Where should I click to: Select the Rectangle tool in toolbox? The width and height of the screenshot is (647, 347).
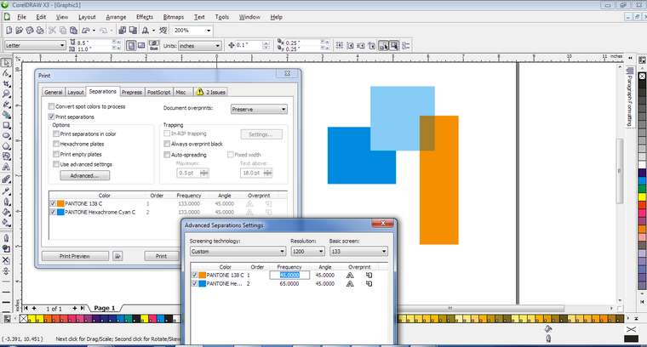click(x=6, y=125)
